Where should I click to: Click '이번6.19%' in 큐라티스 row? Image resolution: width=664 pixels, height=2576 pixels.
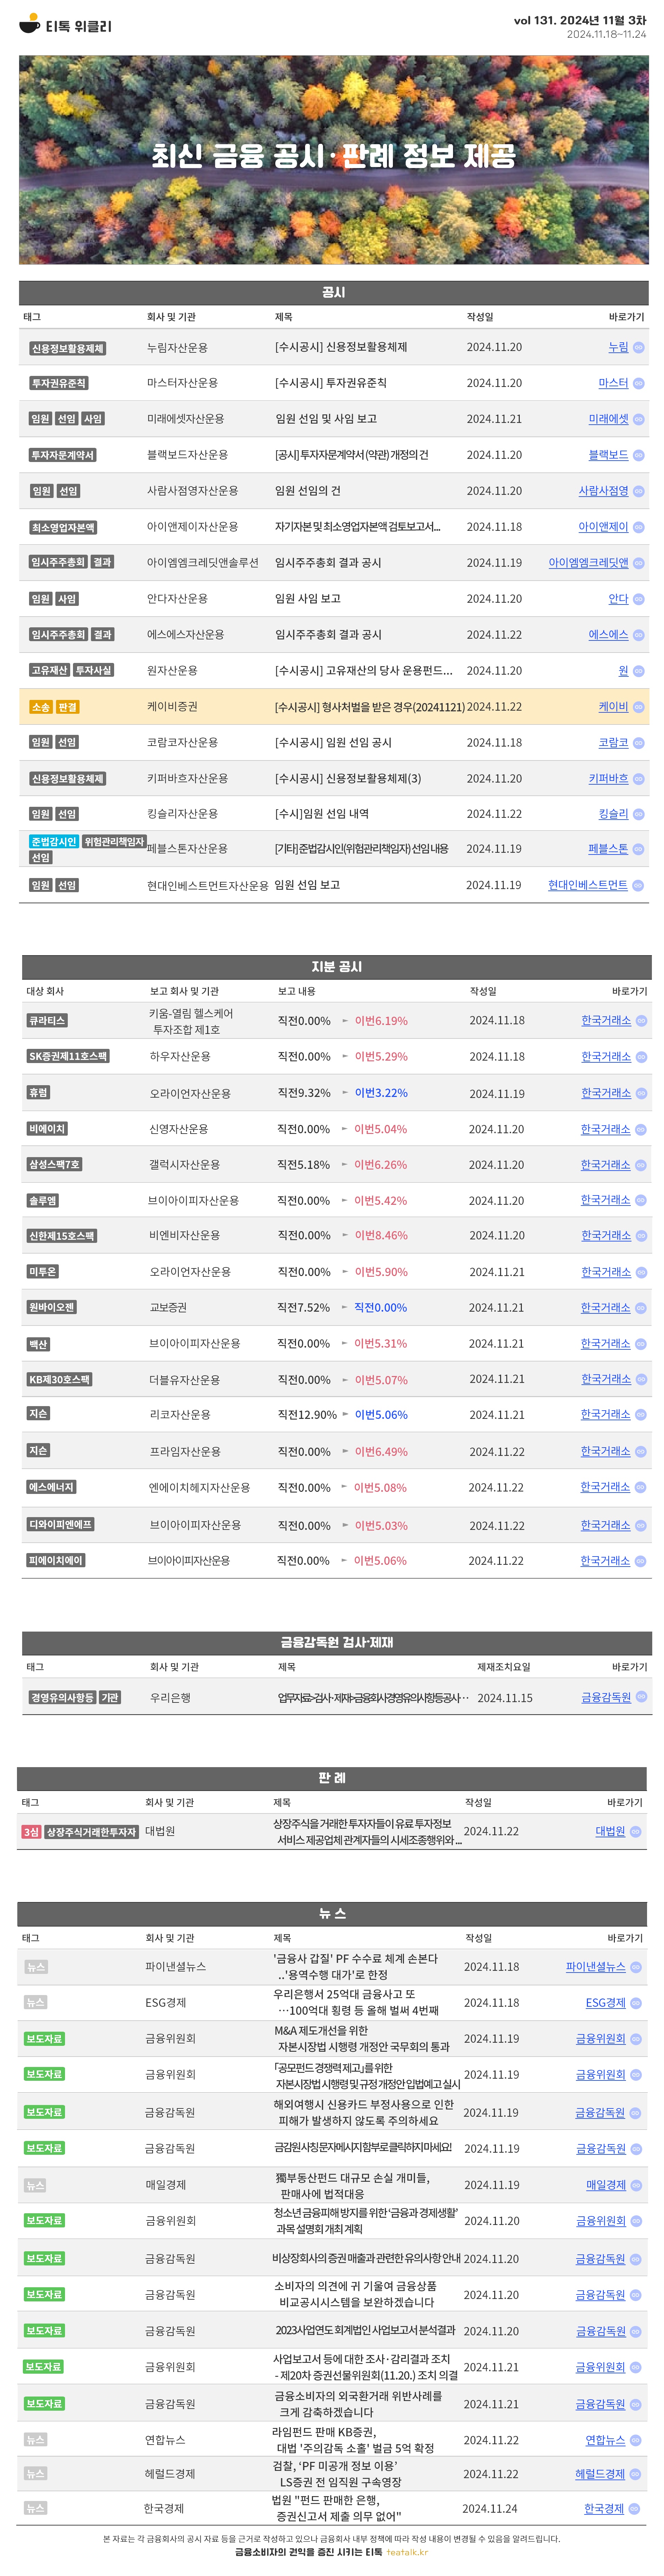(381, 1021)
